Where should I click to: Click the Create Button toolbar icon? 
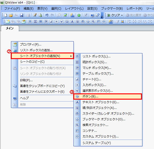(x=67, y=22)
